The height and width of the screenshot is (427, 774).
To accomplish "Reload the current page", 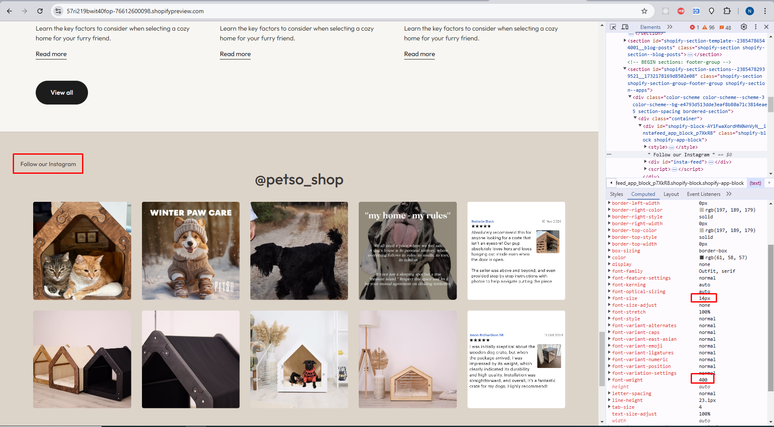I will (x=40, y=11).
